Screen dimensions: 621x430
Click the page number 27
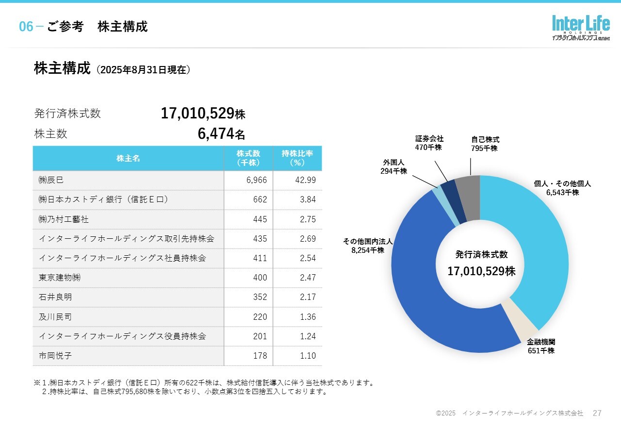(597, 413)
